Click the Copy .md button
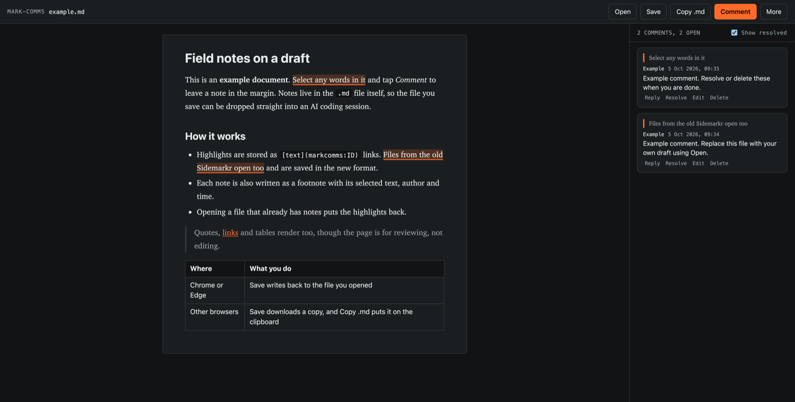 [x=690, y=12]
